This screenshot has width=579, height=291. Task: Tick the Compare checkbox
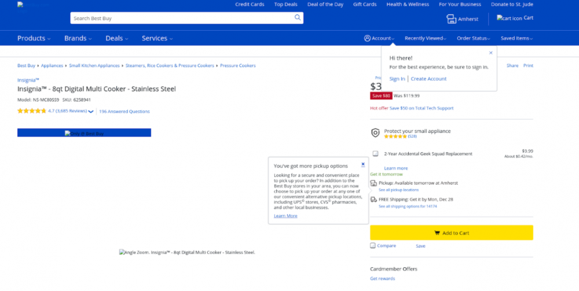point(373,246)
